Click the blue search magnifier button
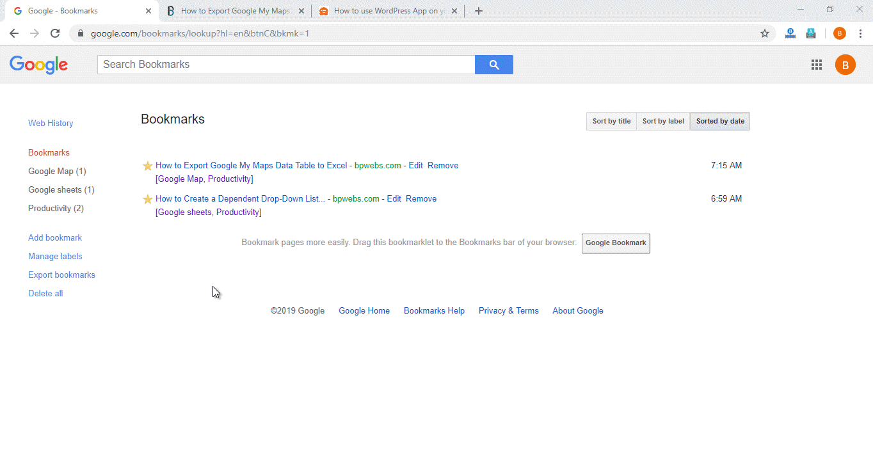 [x=494, y=64]
